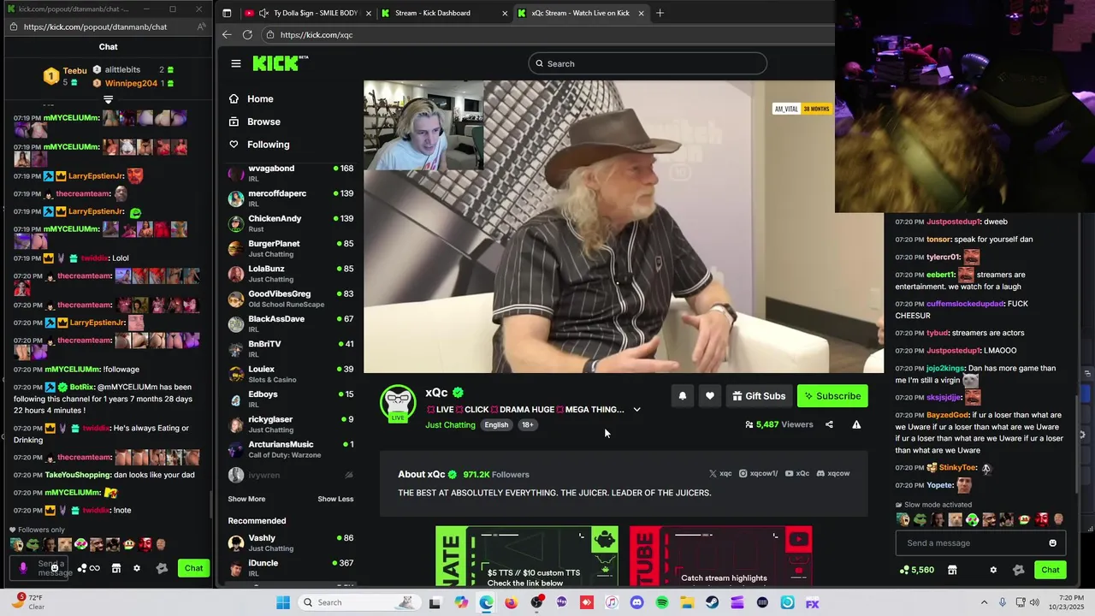
Task: Click the Chat send button in main chat
Action: click(x=1051, y=570)
